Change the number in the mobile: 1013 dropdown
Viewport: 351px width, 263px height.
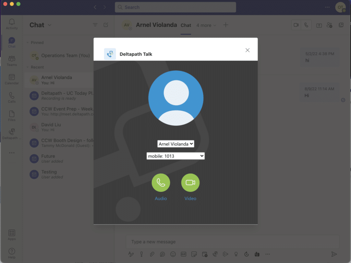pyautogui.click(x=175, y=156)
